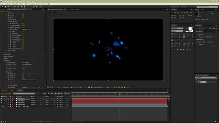This screenshot has width=219, height=123.
Task: Open comp mini-flowchart in timeline
Action: (45, 93)
